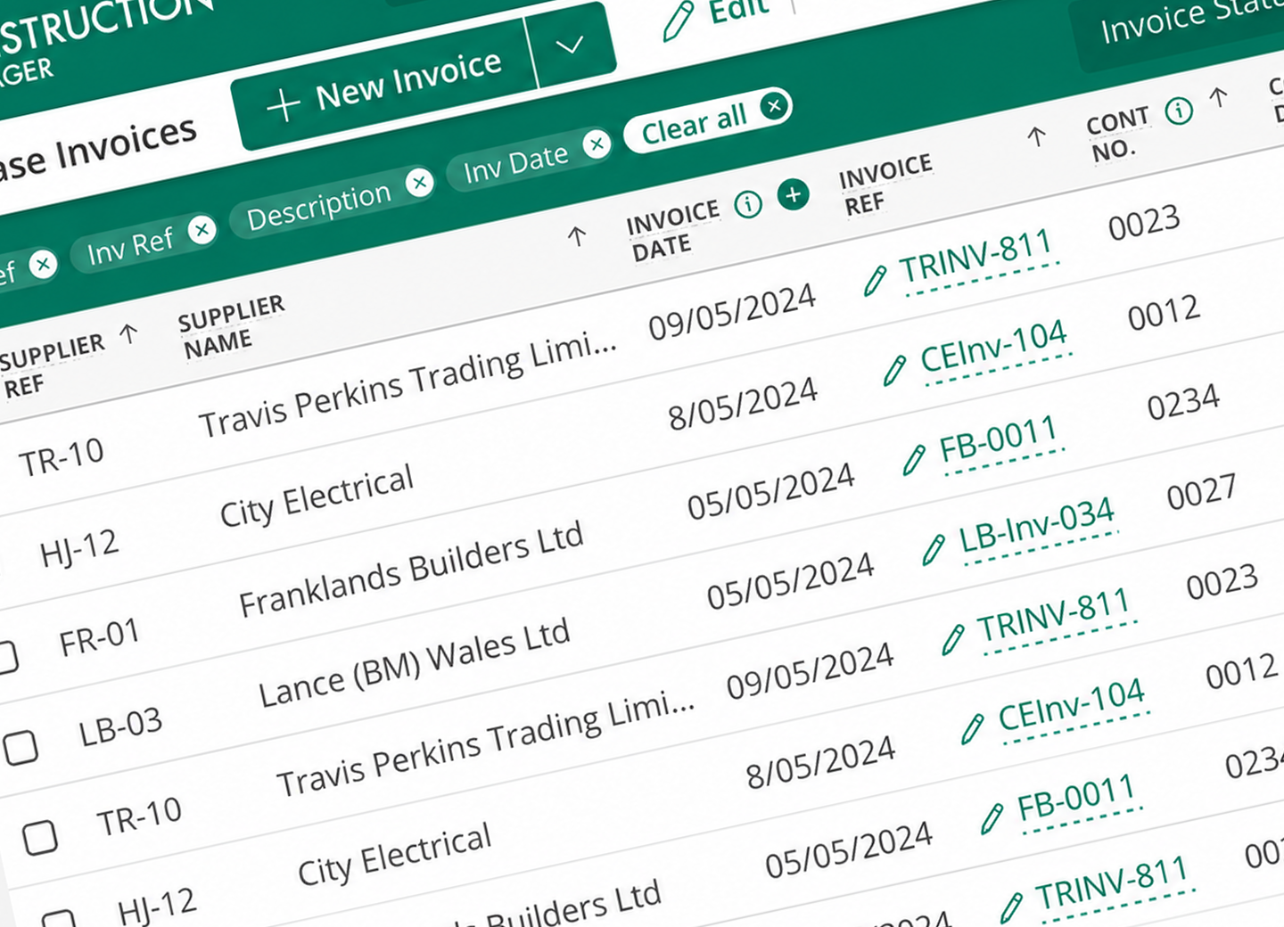This screenshot has width=1284, height=927.
Task: Open the first FB-0011 invoice link
Action: pos(1000,440)
